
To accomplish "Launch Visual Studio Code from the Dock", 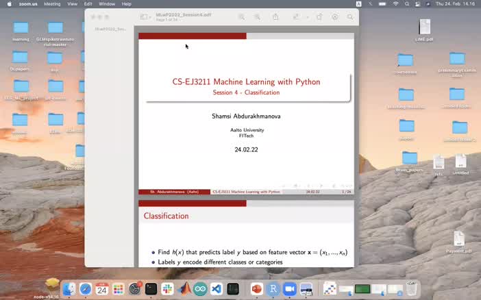I will (217, 289).
